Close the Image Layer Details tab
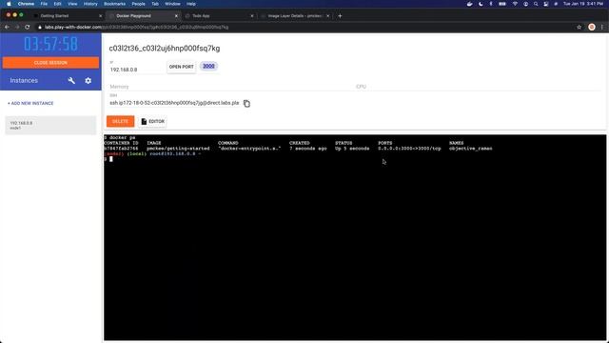The image size is (609, 343). pyautogui.click(x=327, y=16)
